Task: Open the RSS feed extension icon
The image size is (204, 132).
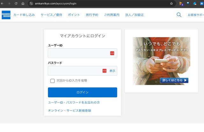Action: pyautogui.click(x=181, y=3)
